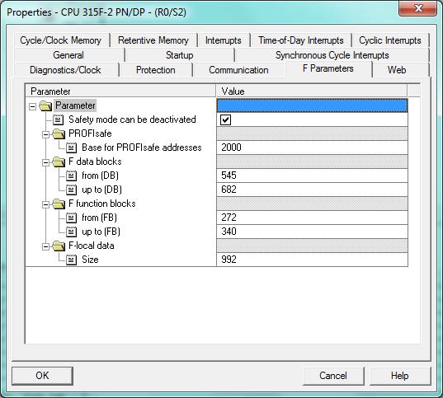Open the Interrupts tab
The height and width of the screenshot is (398, 443).
click(x=224, y=40)
